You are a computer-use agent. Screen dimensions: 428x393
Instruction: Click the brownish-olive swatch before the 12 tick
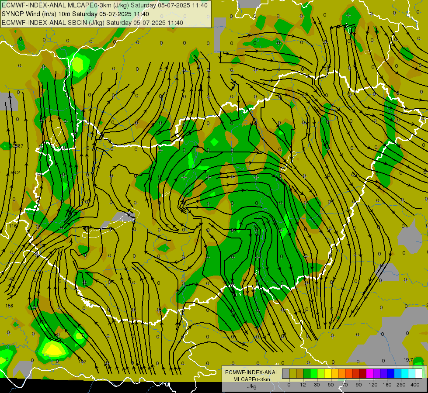point(300,373)
